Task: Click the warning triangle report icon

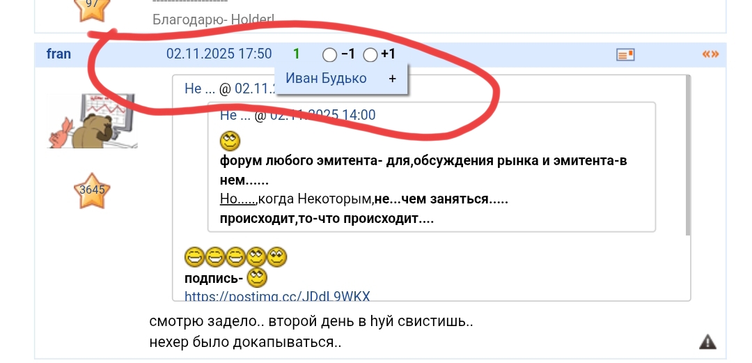Action: 708,342
